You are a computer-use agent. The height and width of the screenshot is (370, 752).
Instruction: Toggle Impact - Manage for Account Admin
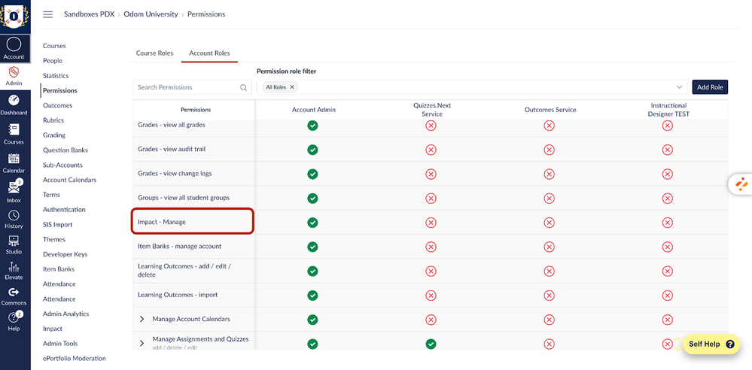312,223
